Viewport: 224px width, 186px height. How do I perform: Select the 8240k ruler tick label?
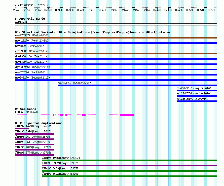coord(81,10)
